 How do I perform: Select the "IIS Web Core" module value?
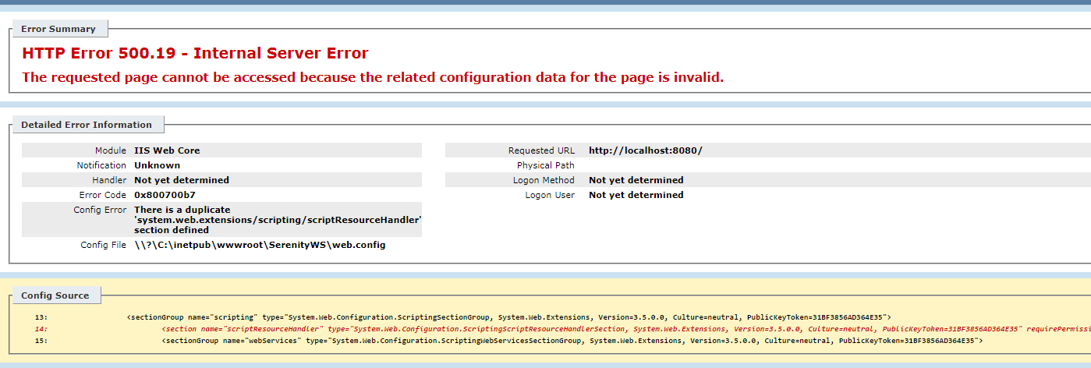click(x=167, y=150)
